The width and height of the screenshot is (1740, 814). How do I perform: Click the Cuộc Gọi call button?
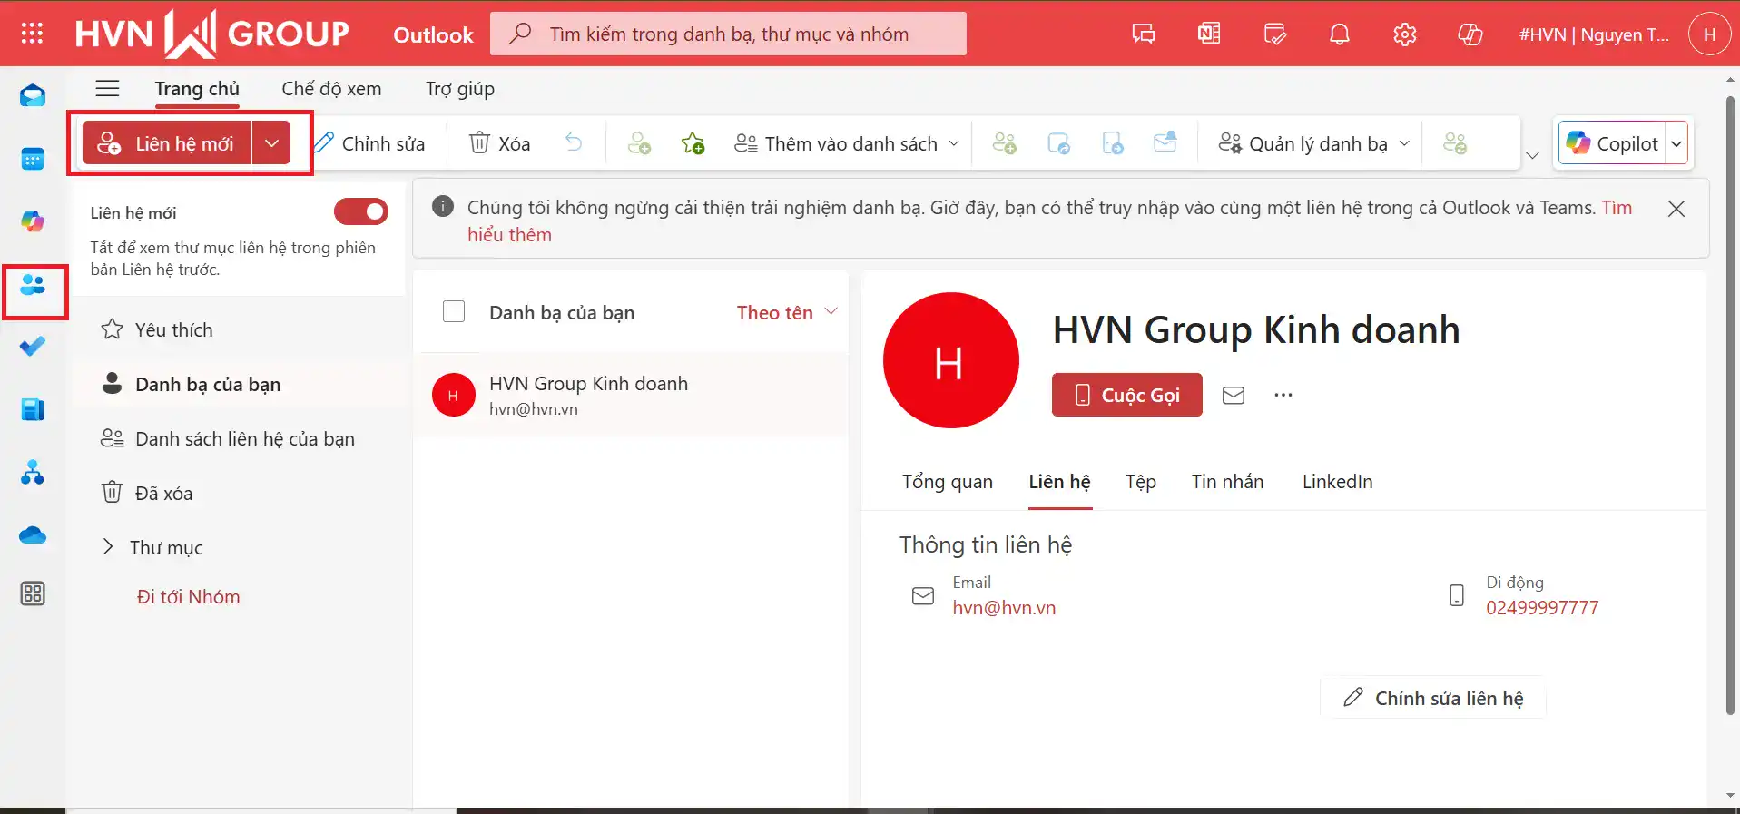[1127, 395]
